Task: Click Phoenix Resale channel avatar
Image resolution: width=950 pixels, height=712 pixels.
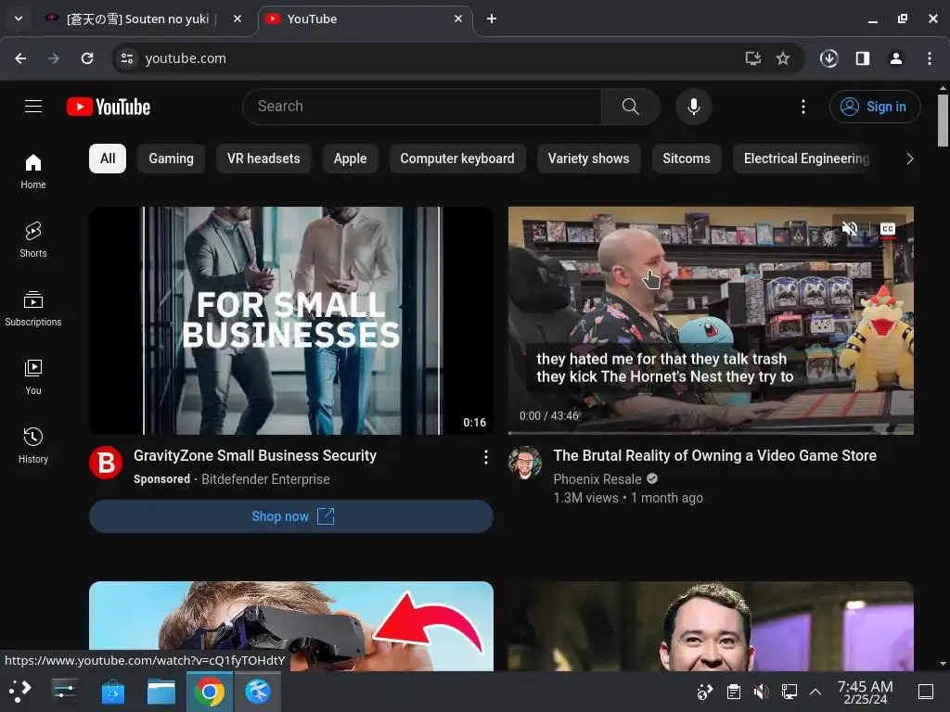Action: tap(525, 464)
